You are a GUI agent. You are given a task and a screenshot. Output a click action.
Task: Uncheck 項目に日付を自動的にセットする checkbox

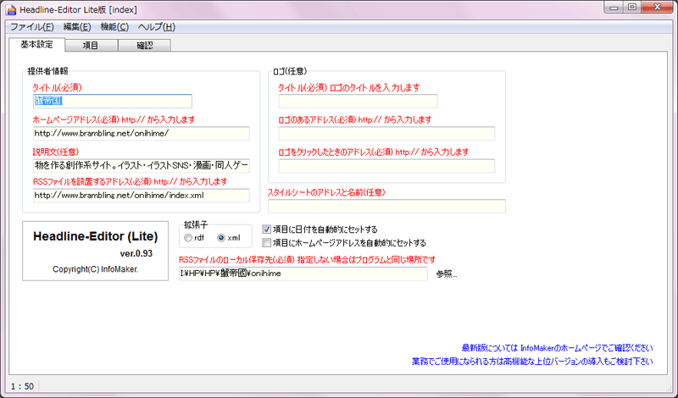267,229
